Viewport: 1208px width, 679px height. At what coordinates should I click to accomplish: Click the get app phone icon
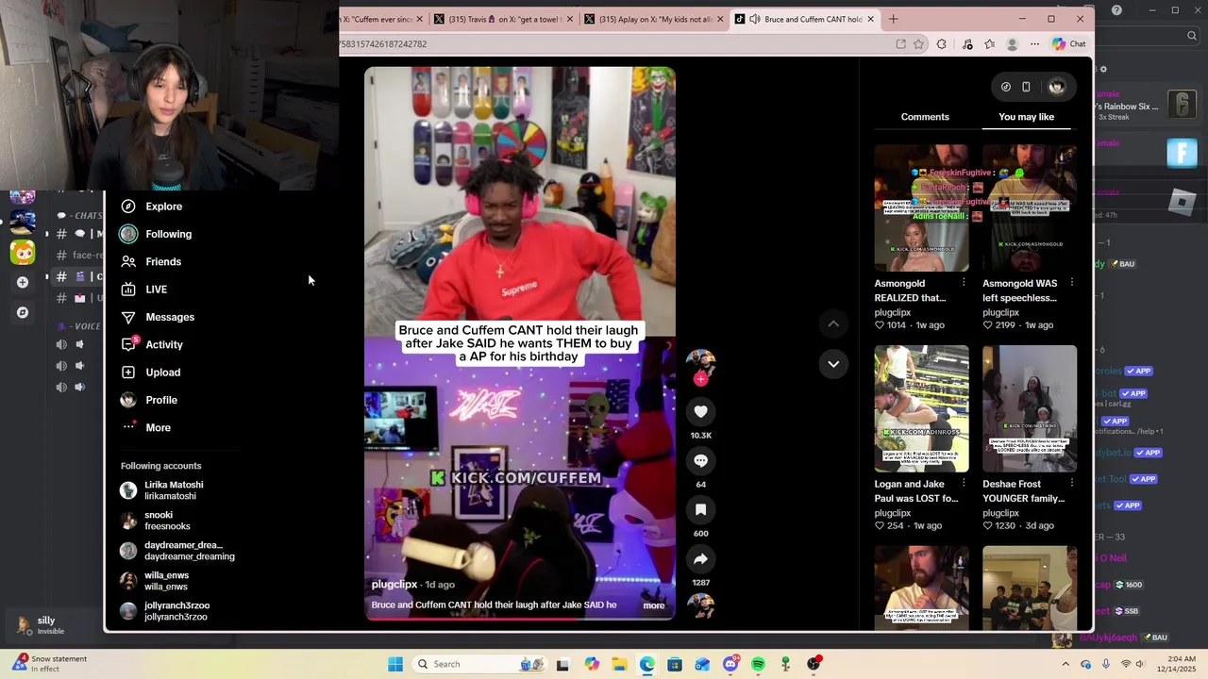click(1026, 87)
